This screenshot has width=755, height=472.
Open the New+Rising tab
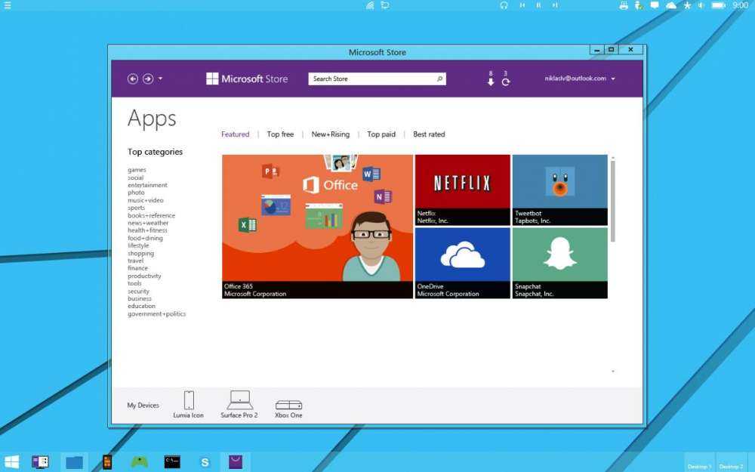click(331, 134)
